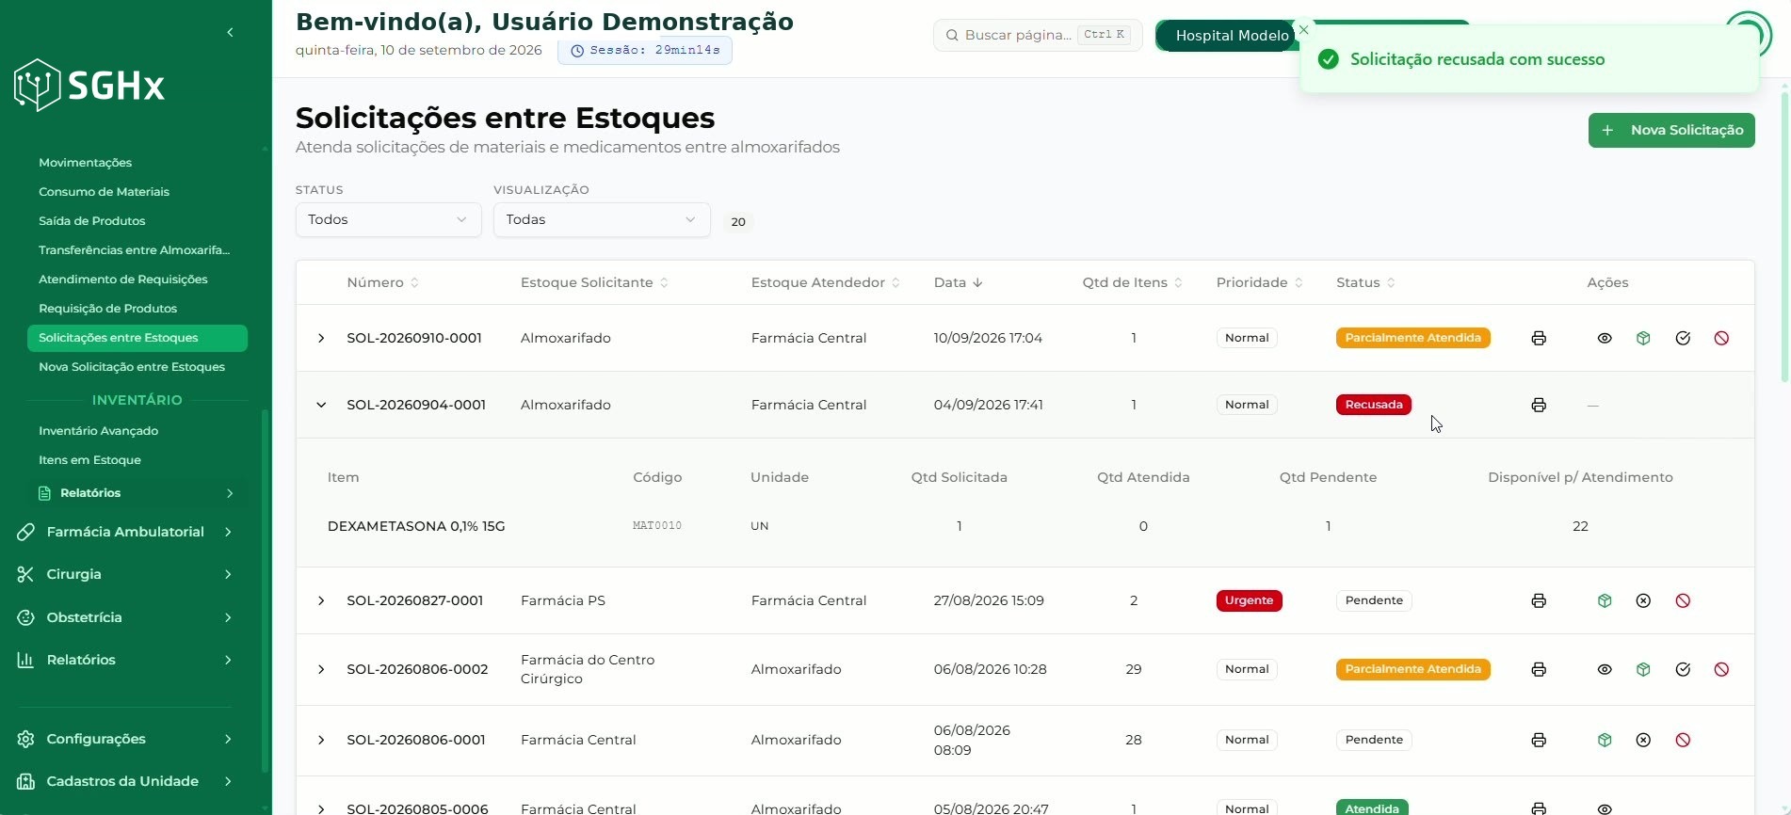Click red prohibition icon for SOL-20260827-0001
1791x815 pixels.
[1683, 600]
